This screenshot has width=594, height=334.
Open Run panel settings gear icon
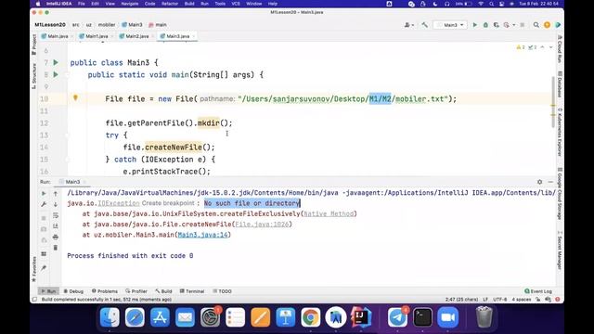540,182
